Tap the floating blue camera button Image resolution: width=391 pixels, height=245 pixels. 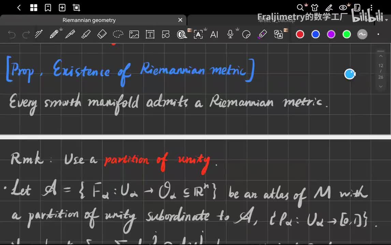(350, 74)
